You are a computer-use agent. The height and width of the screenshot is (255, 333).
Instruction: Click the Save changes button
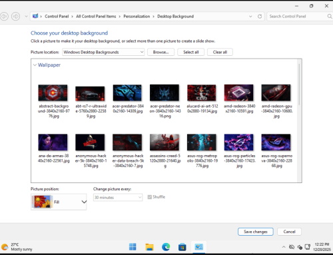click(x=256, y=232)
